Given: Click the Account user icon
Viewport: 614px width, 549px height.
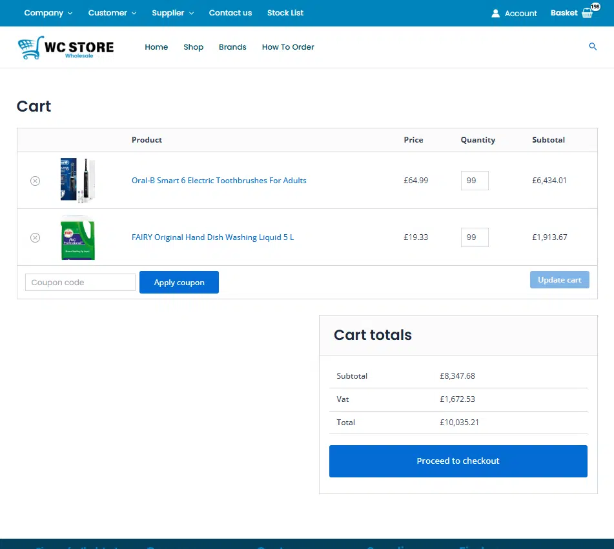Looking at the screenshot, I should [496, 13].
